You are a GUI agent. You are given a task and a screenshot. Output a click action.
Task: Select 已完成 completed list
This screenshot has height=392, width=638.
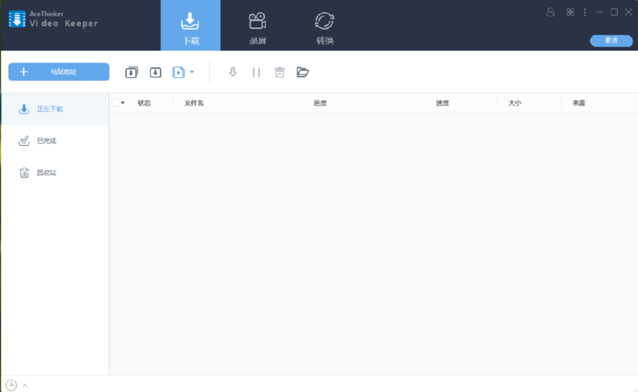[55, 141]
